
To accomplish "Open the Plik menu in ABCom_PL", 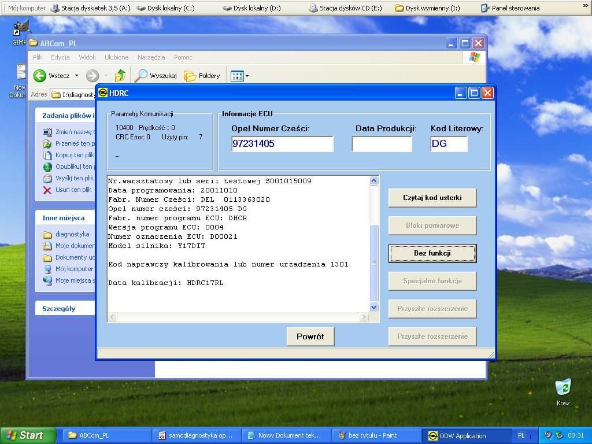I will coord(38,57).
